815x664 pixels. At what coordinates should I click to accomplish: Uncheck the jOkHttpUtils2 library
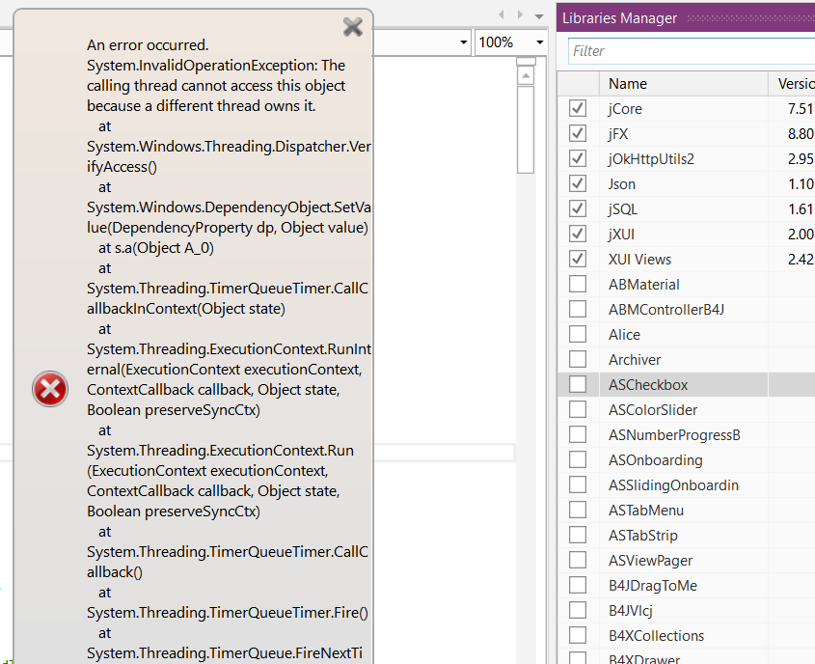[x=578, y=158]
